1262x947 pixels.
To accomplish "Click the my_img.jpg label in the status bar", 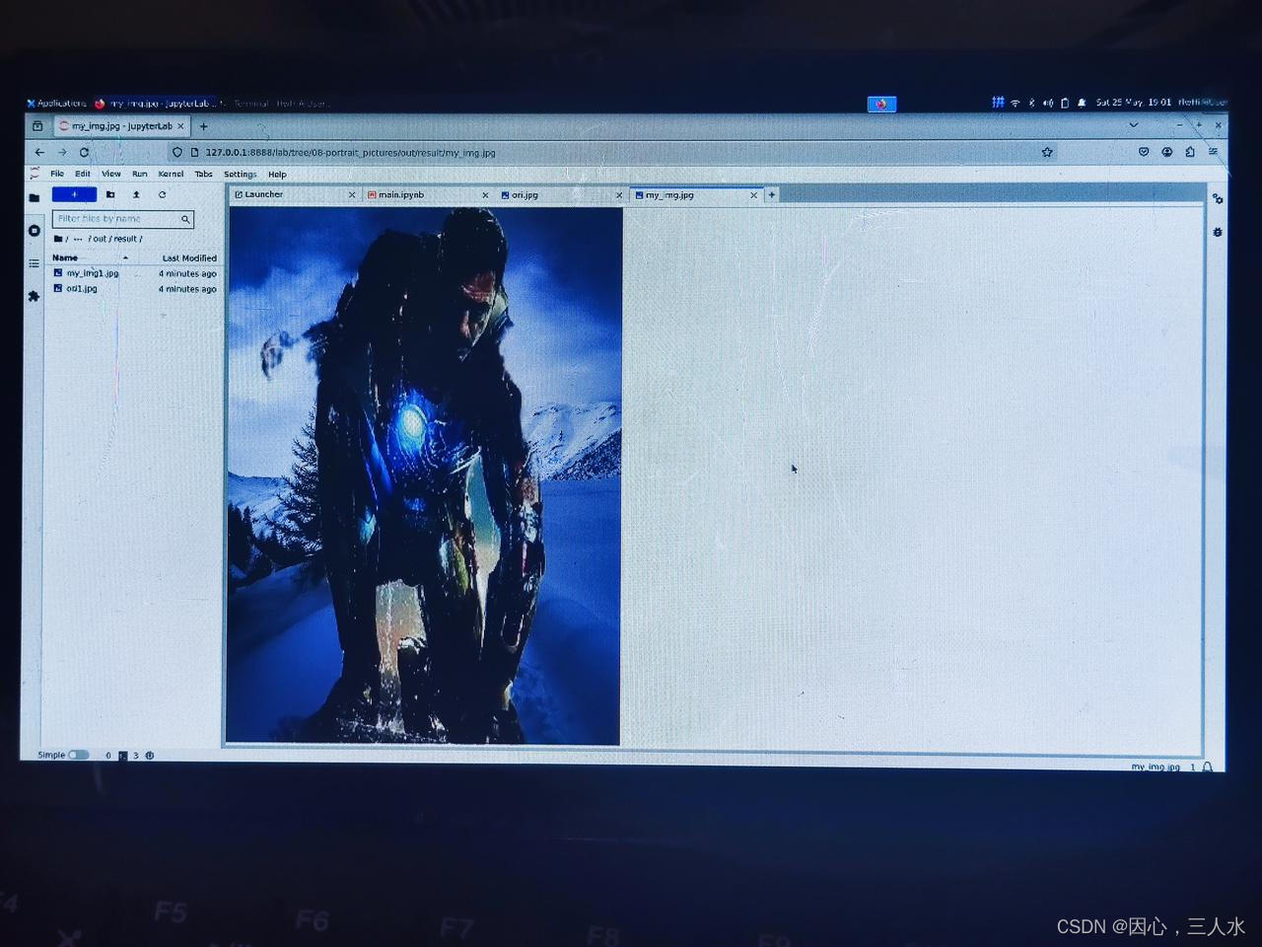I will 1155,766.
